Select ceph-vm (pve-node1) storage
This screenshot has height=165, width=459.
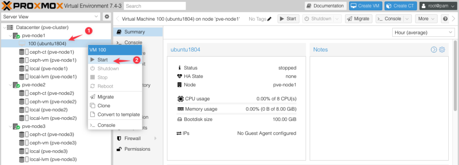[53, 60]
